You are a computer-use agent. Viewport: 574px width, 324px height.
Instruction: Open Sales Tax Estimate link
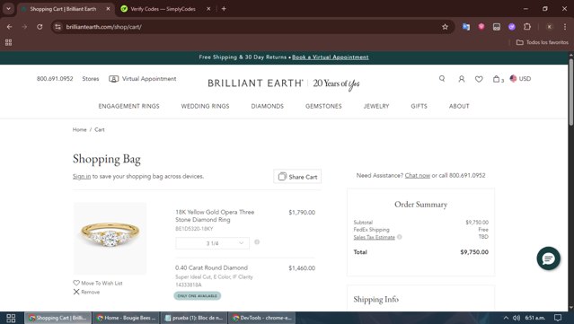pos(374,237)
